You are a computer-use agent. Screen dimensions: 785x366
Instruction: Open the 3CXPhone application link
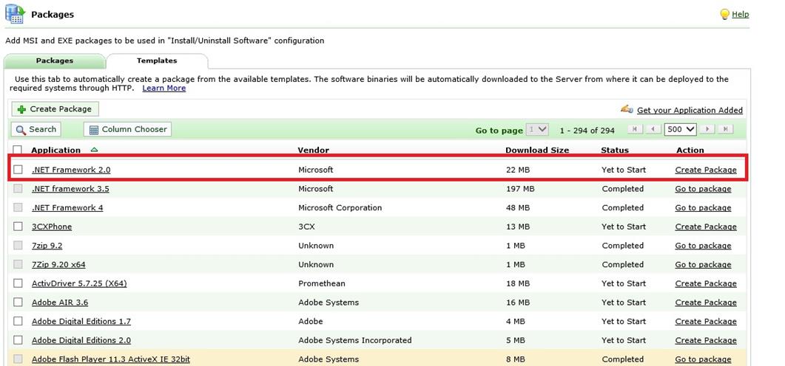[x=52, y=227]
